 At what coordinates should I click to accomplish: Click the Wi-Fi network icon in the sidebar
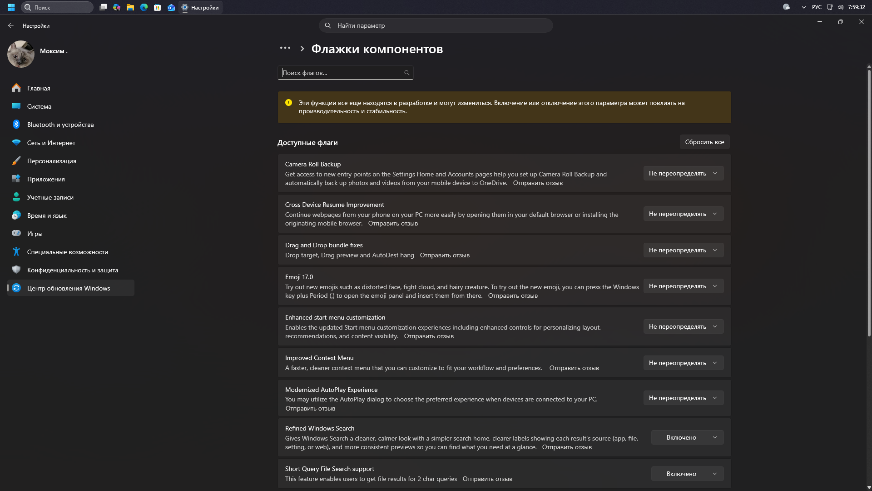16,143
